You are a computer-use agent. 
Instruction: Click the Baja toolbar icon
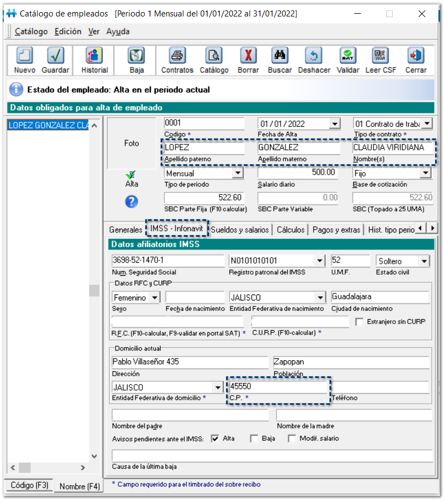tap(136, 55)
